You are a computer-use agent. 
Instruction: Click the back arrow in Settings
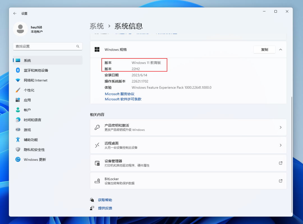click(15, 13)
